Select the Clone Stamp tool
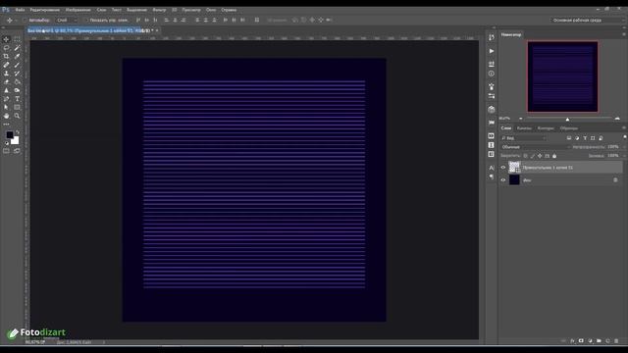The image size is (628, 353). 6,74
